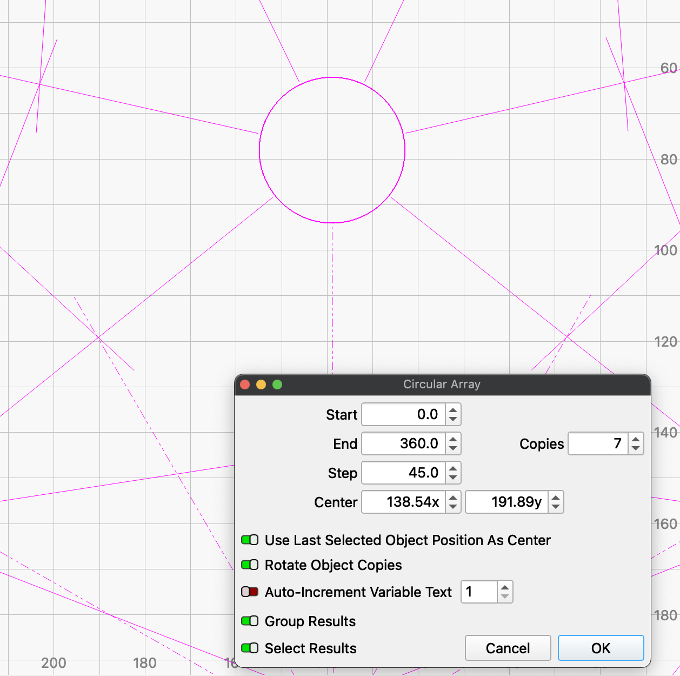Turn off the Group Results switch
Image resolution: width=680 pixels, height=676 pixels.
point(250,621)
